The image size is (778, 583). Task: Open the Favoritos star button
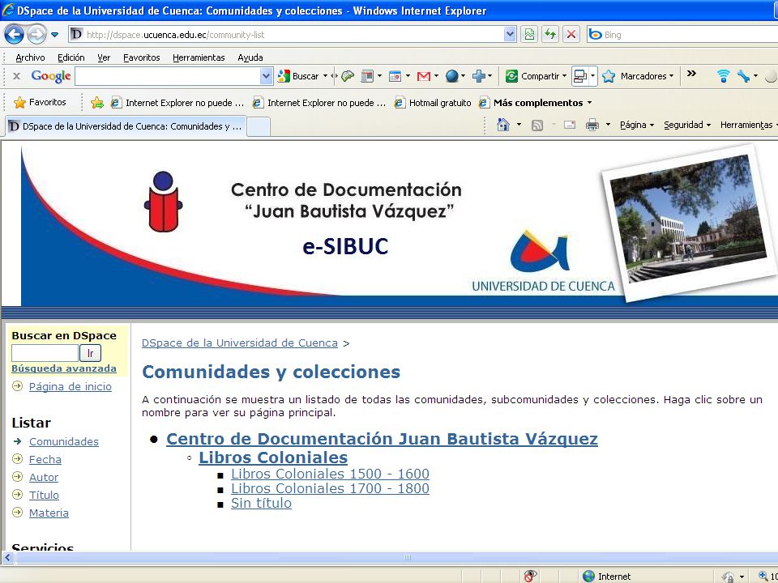click(41, 103)
